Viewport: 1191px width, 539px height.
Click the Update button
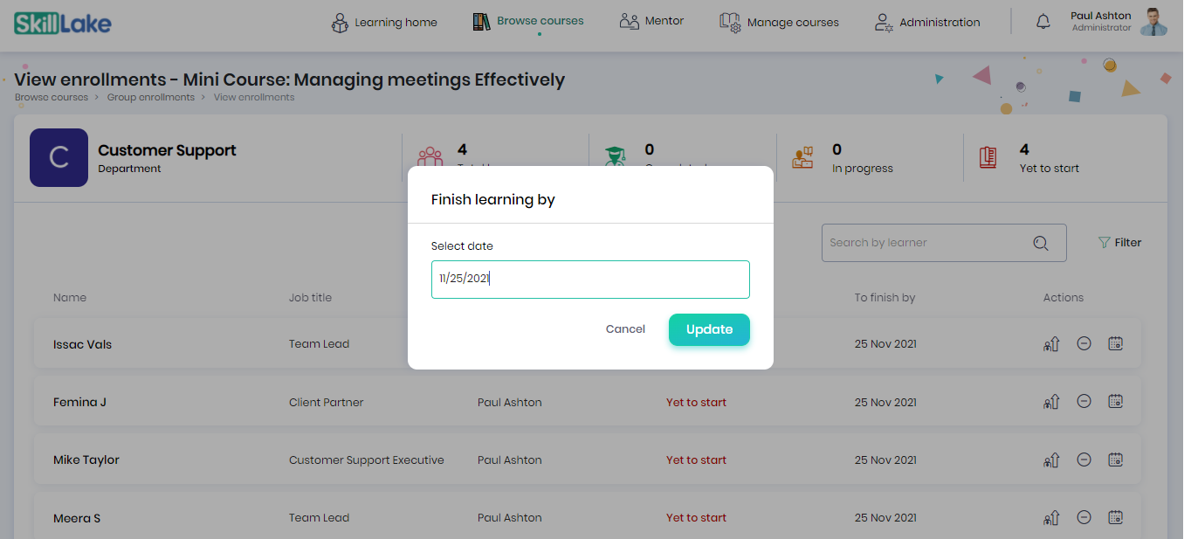[709, 329]
